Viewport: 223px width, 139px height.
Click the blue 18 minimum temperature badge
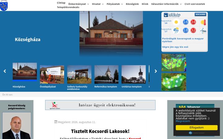(x=186, y=30)
